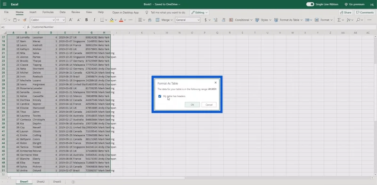Close the Format As Table dialog

point(215,83)
